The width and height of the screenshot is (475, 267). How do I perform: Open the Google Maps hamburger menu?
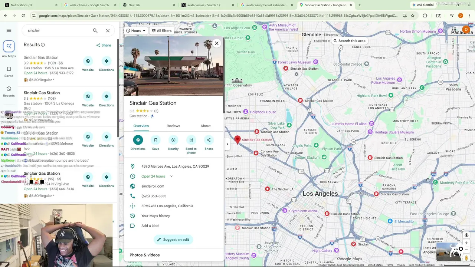pyautogui.click(x=9, y=30)
